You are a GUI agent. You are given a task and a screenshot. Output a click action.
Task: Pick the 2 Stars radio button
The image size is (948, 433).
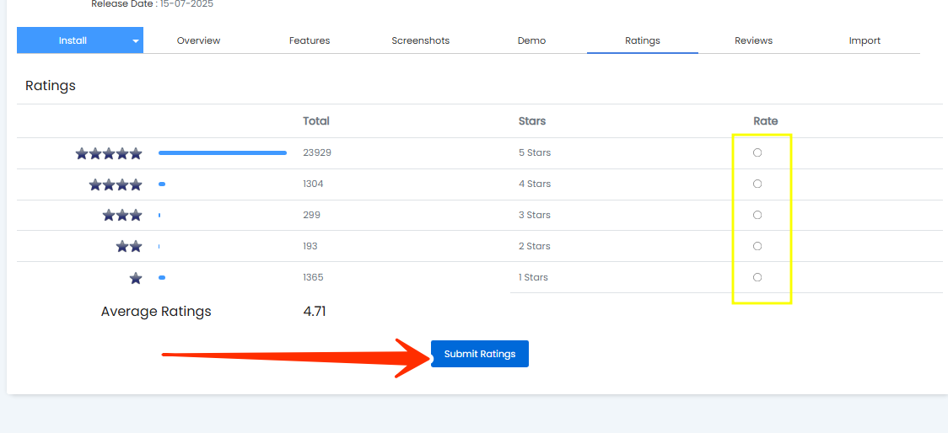pos(757,246)
